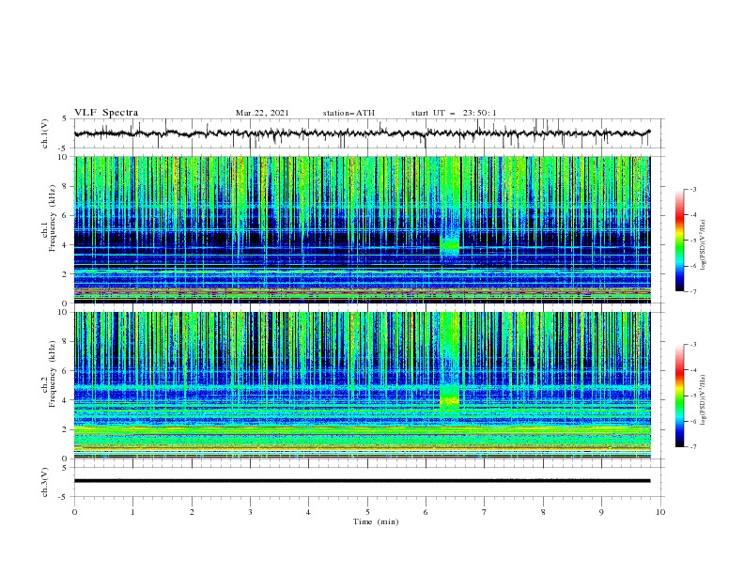Viewport: 744px width, 575px height.
Task: Click the "-5" label on ch.1 color bar
Action: 693,241
